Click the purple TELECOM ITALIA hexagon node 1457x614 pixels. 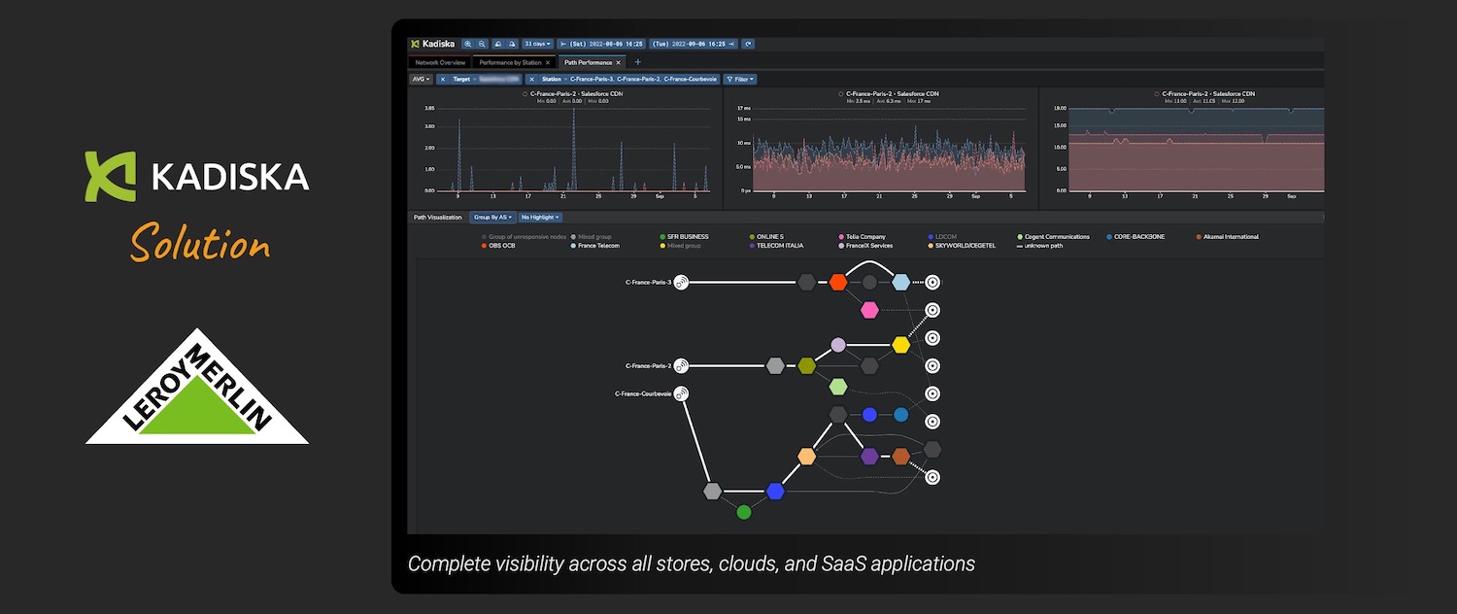(869, 456)
